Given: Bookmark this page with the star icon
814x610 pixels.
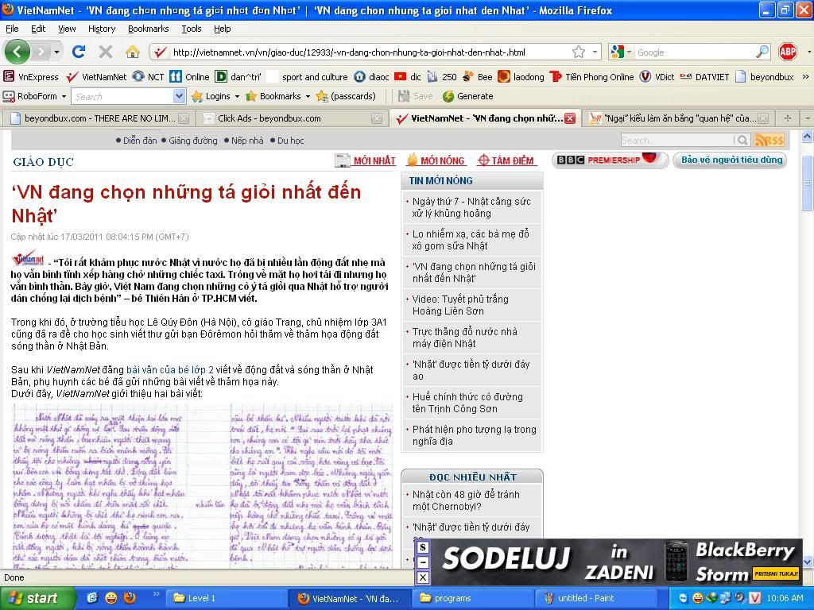Looking at the screenshot, I should click(x=579, y=52).
